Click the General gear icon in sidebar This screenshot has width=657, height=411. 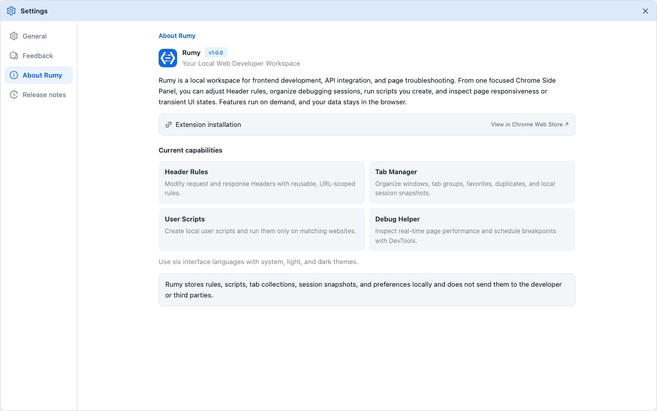coord(14,36)
